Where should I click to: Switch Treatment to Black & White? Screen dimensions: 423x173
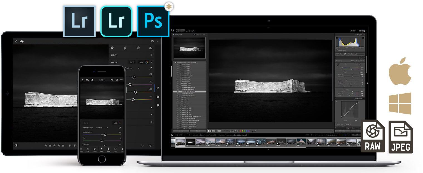pos(359,61)
